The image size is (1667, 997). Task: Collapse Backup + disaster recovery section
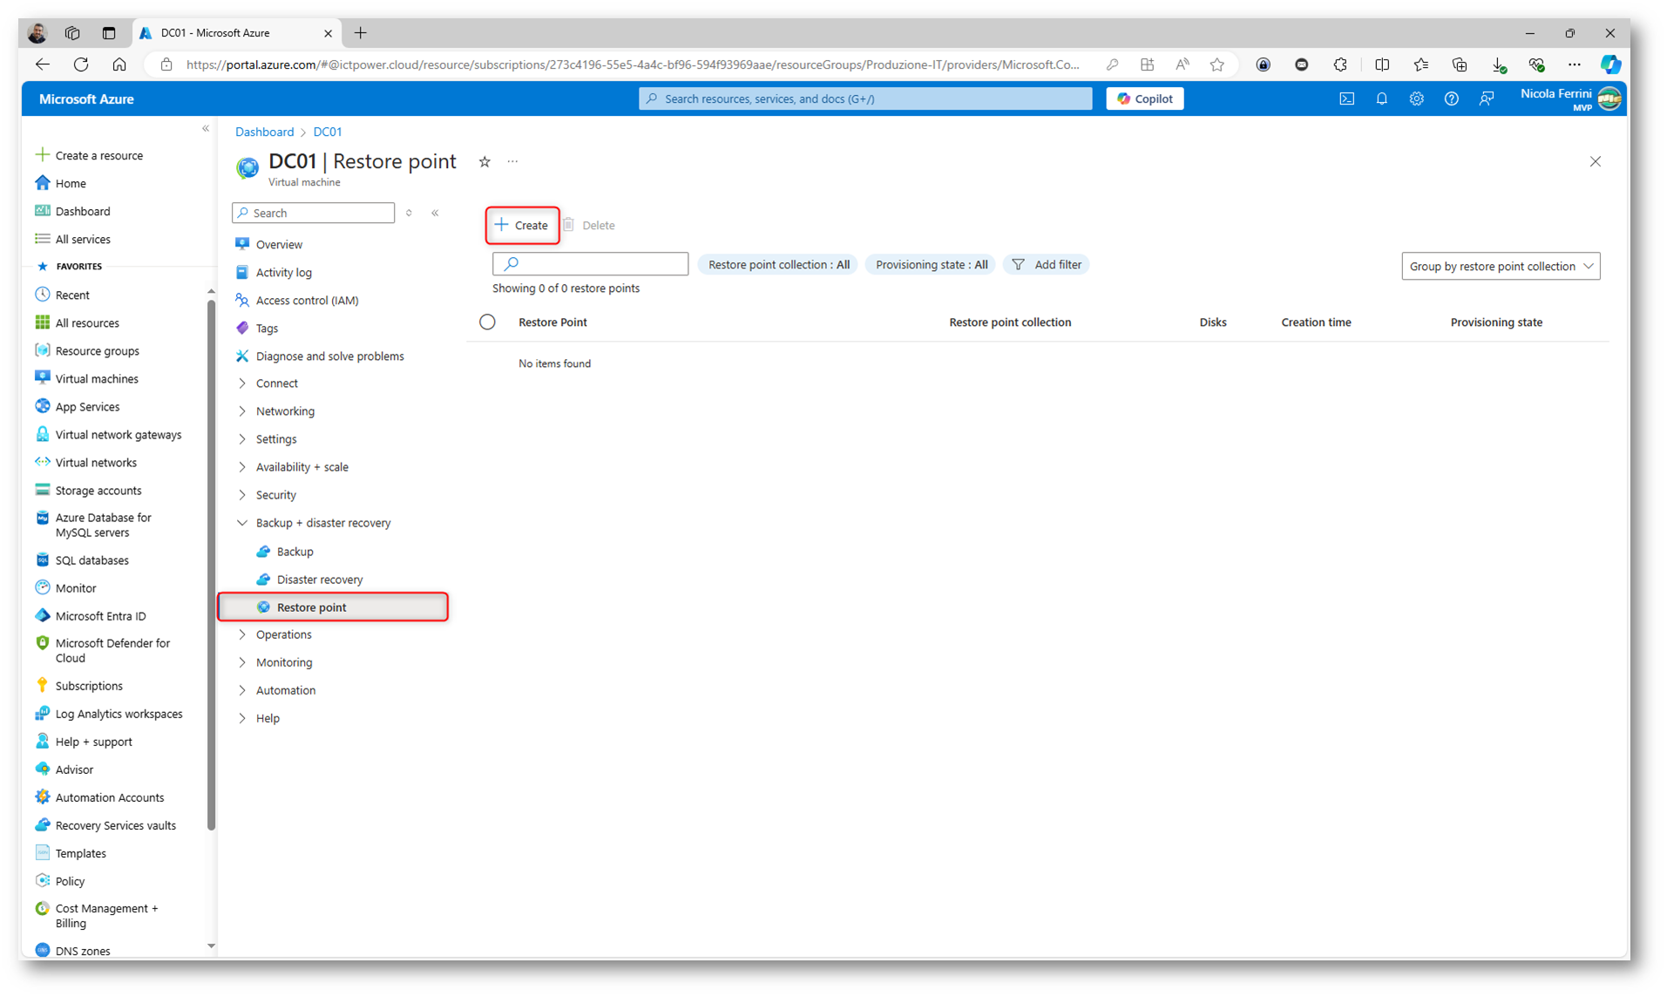[322, 523]
